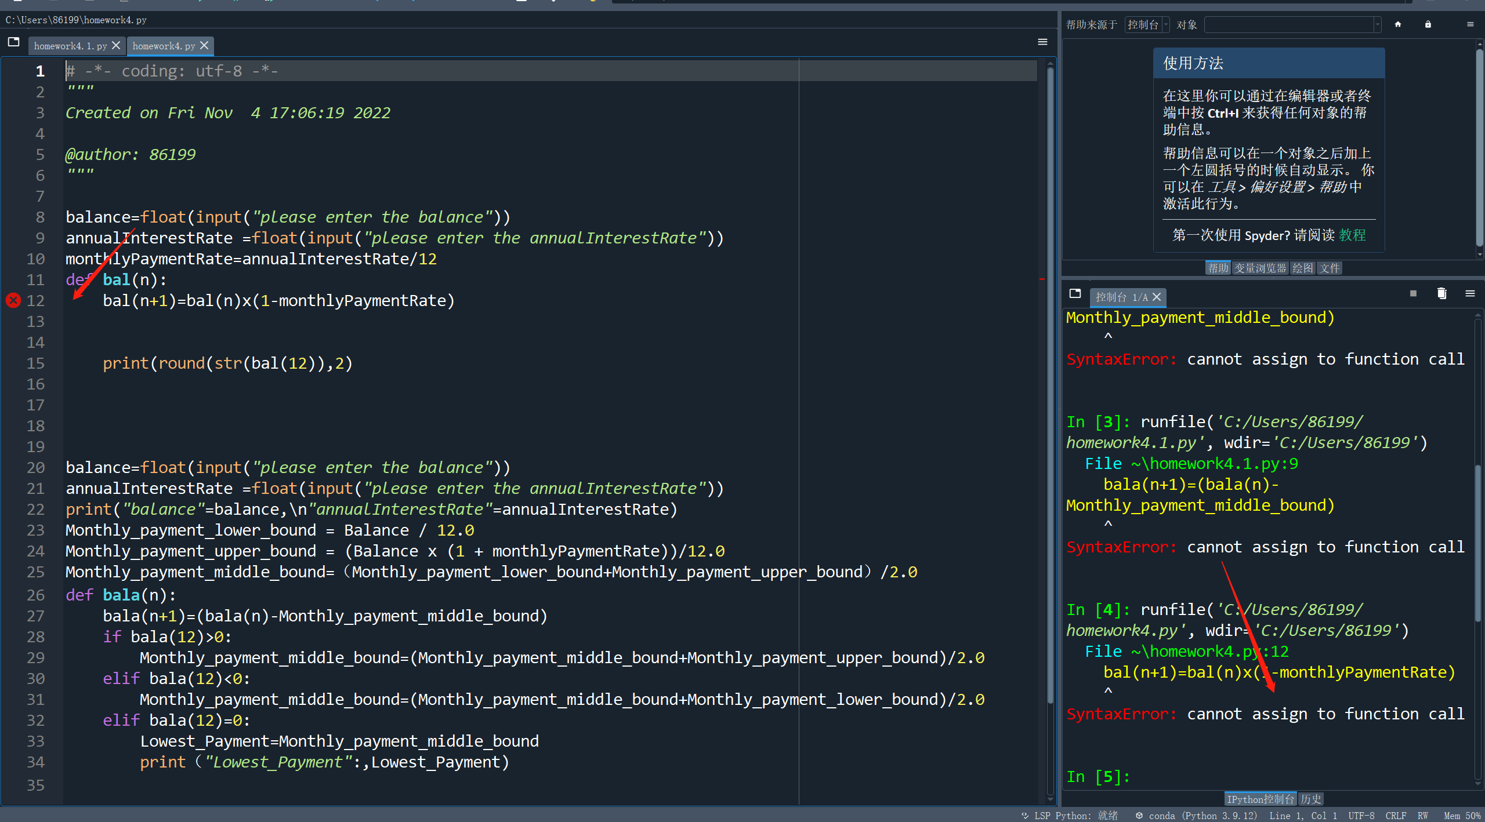Click the conda (Python 3.9.12) environment status
The width and height of the screenshot is (1485, 822).
coord(1197,816)
